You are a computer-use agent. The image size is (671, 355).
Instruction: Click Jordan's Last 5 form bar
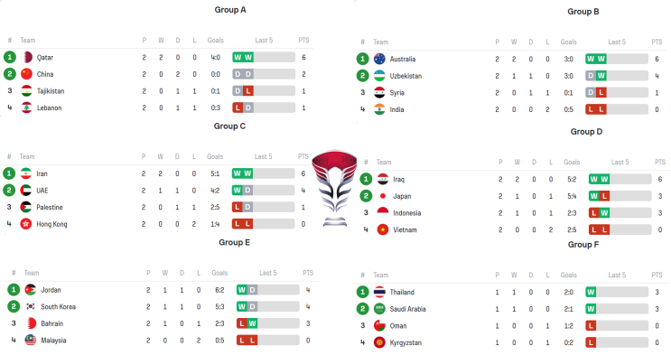(x=268, y=290)
